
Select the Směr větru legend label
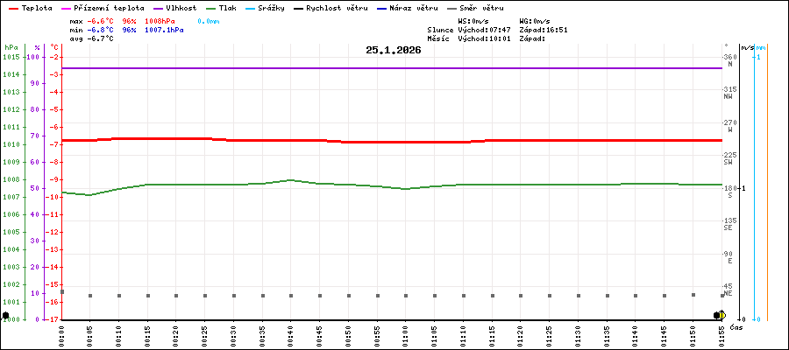pos(481,7)
